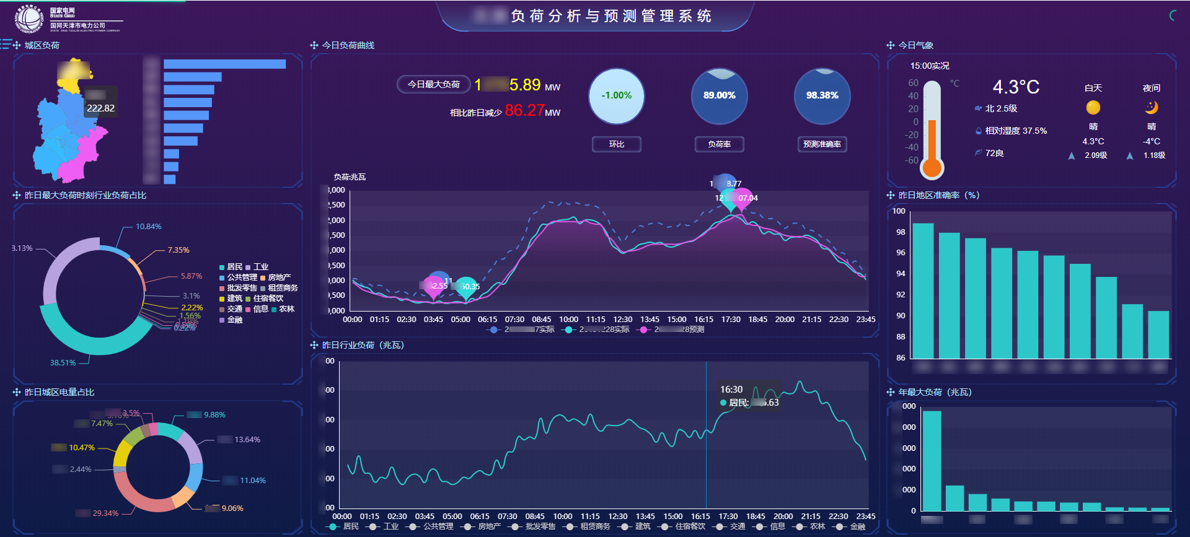Click the State Grid globe logo

point(29,19)
